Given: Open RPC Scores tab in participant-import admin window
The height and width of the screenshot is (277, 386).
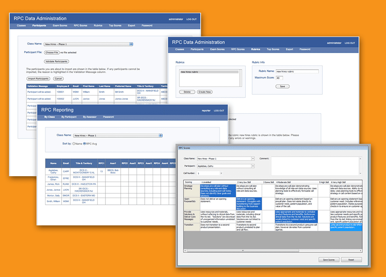Looking at the screenshot, I should (80, 25).
